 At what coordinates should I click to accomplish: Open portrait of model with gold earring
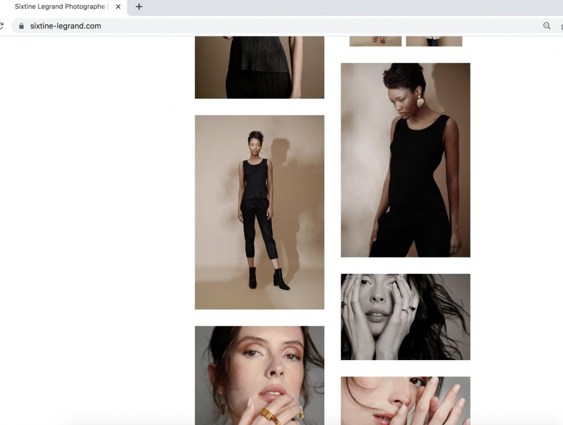[x=405, y=160]
